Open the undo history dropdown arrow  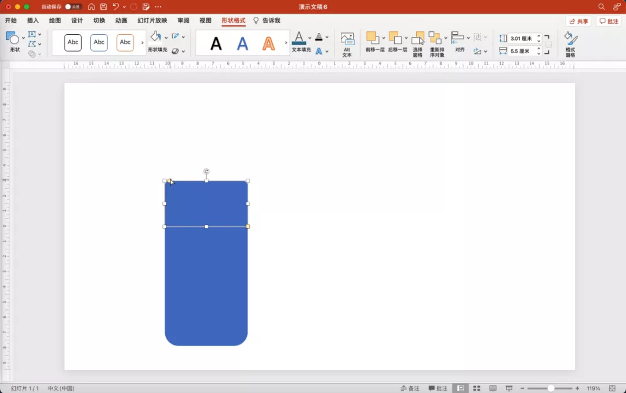click(124, 7)
